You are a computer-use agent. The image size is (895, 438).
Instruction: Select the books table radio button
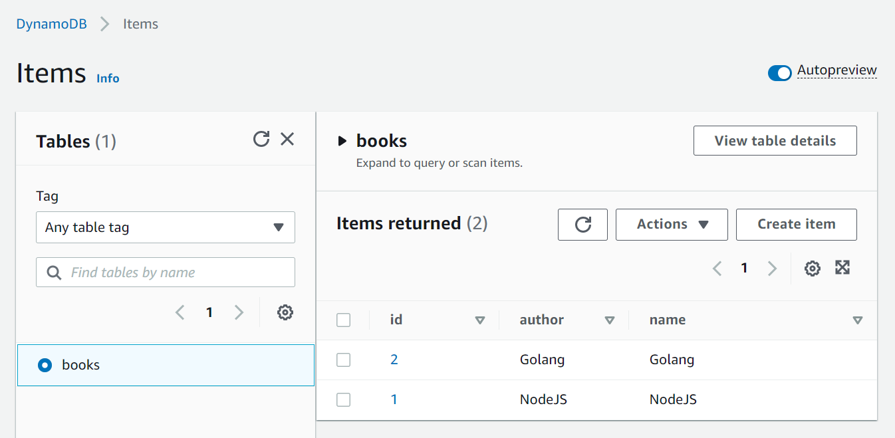pyautogui.click(x=45, y=365)
